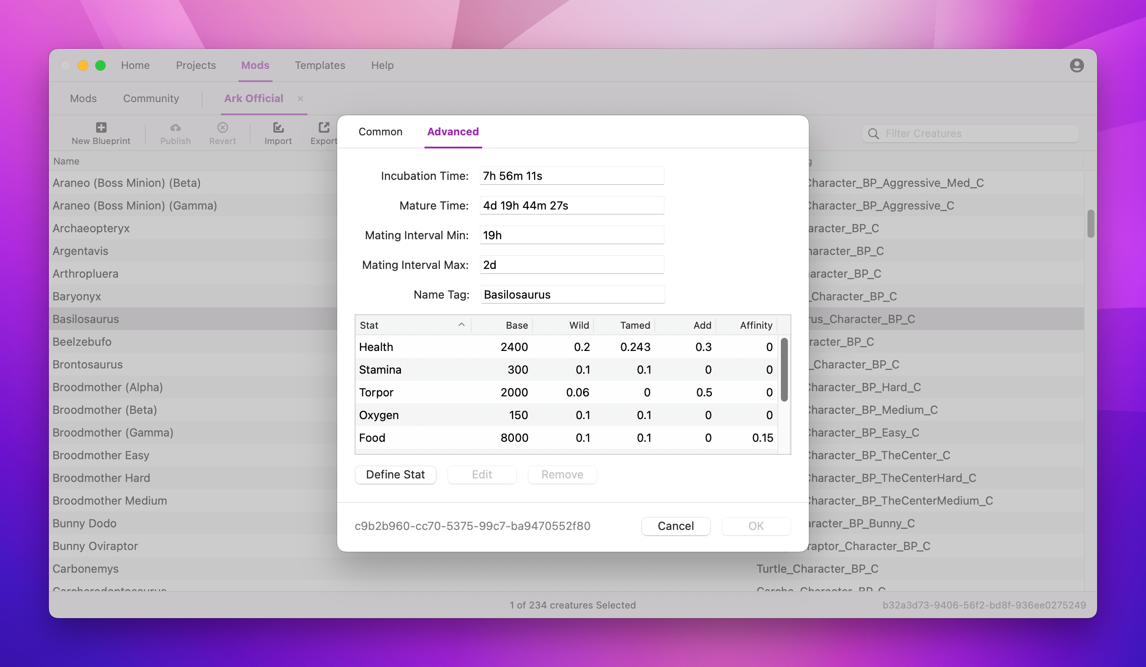1146x667 pixels.
Task: Click the Import toolbar icon
Action: pyautogui.click(x=278, y=127)
